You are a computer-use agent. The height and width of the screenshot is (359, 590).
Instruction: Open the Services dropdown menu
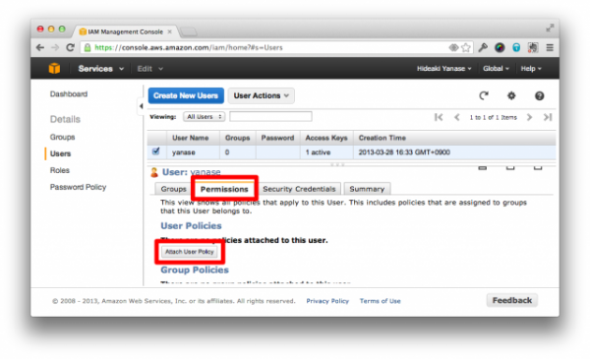click(x=101, y=69)
